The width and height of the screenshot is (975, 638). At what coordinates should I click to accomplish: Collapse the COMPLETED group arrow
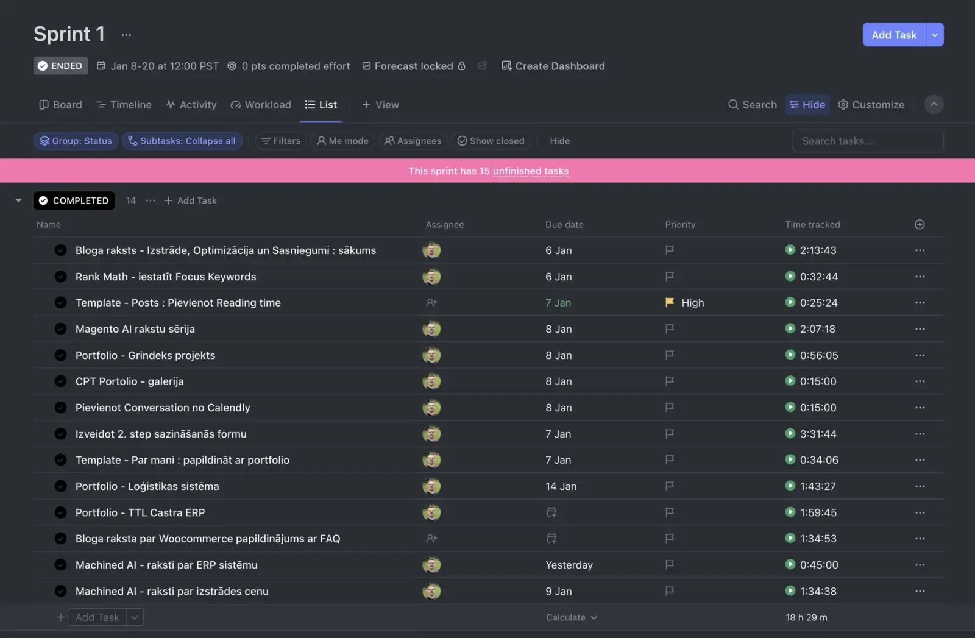(19, 200)
